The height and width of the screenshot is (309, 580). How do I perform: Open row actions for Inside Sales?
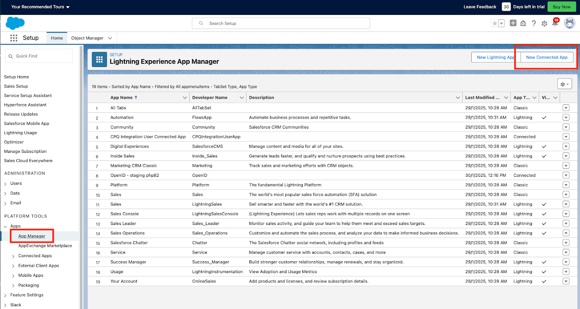pos(566,156)
